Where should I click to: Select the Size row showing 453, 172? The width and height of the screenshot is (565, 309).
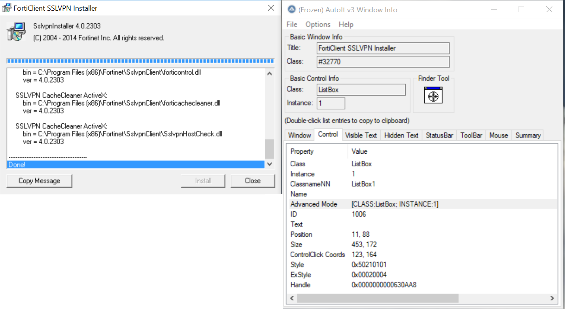(x=422, y=244)
